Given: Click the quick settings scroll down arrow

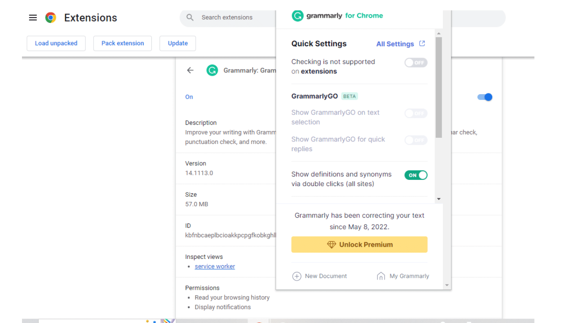Looking at the screenshot, I should (439, 199).
